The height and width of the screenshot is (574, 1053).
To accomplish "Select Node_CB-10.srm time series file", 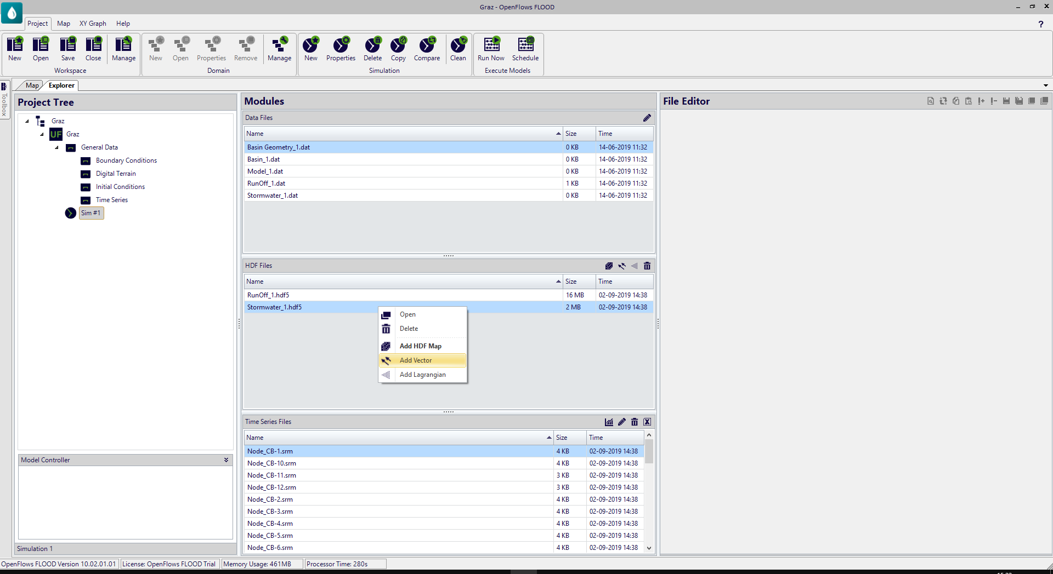I will (x=444, y=463).
